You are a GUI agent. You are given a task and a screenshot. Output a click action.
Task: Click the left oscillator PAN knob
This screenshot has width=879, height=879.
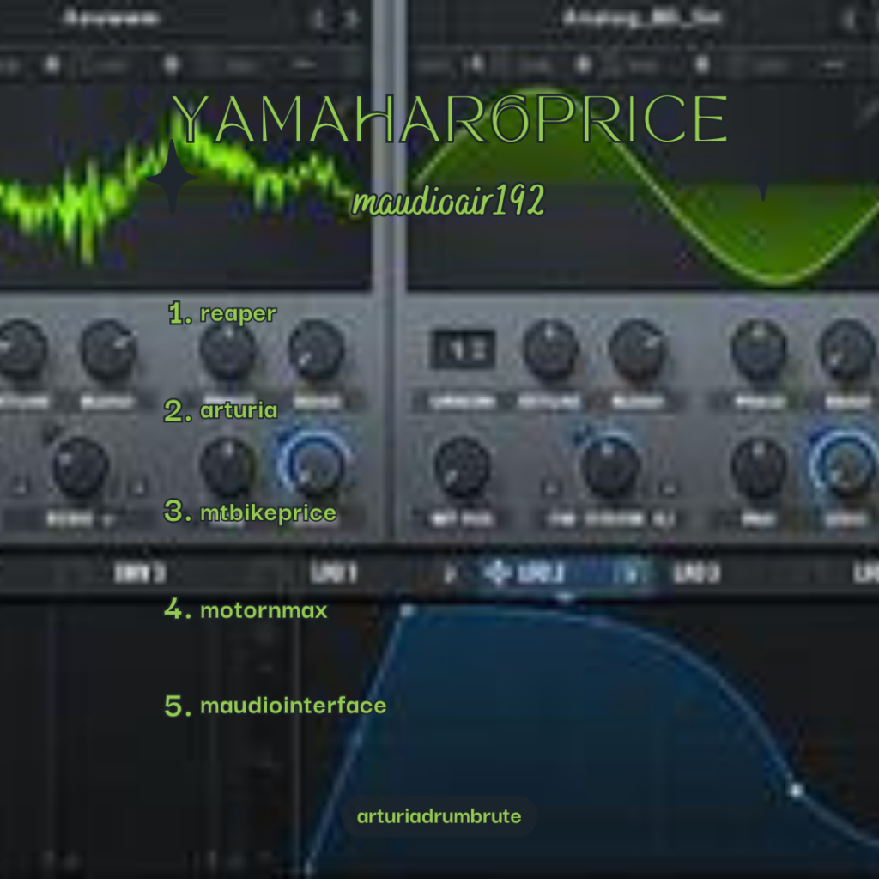coord(228,468)
